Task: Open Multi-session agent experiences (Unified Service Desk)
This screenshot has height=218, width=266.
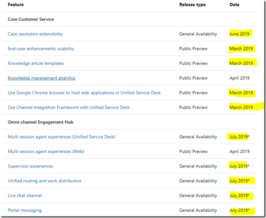Action: click(62, 137)
